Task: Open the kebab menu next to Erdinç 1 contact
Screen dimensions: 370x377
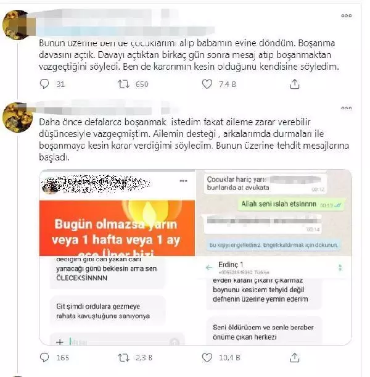Action: (x=340, y=267)
